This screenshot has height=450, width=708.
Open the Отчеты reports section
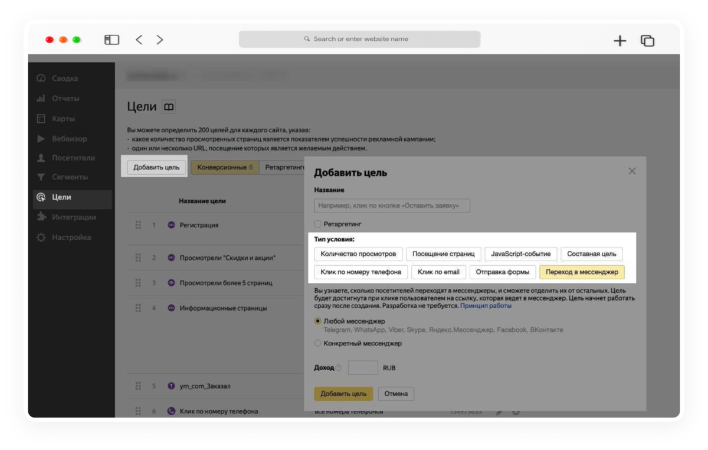(x=57, y=99)
